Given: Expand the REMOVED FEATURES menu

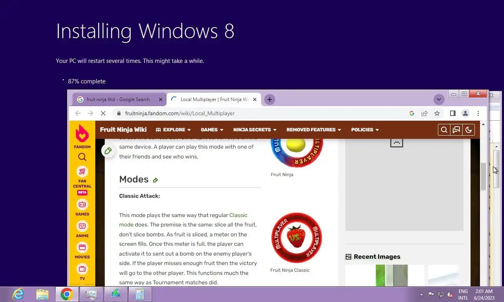Looking at the screenshot, I should click(313, 130).
